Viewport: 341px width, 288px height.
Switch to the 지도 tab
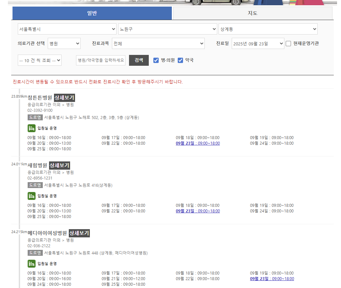pos(252,13)
